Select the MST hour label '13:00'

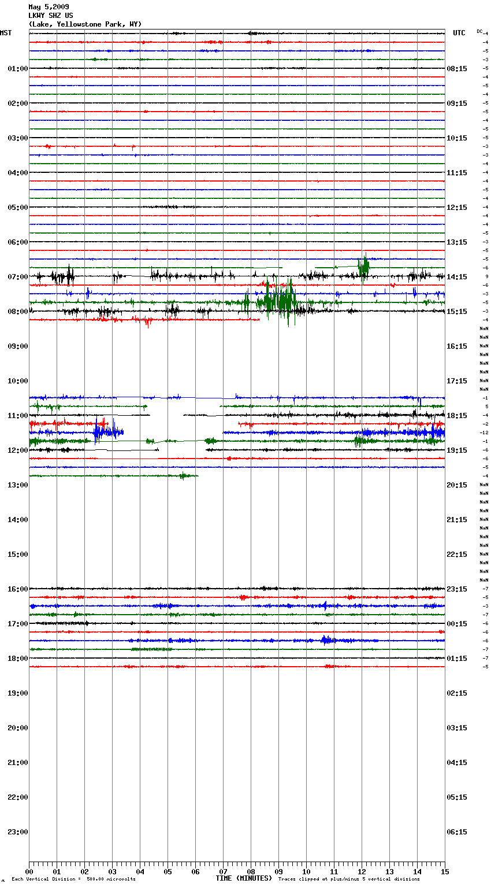coord(18,485)
